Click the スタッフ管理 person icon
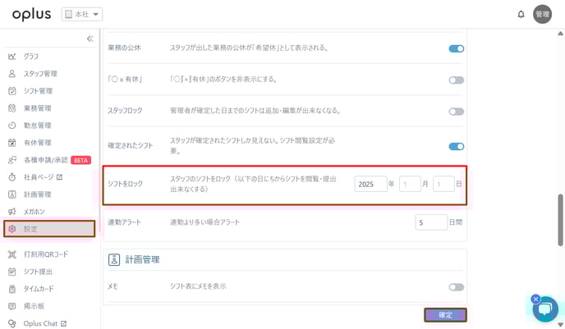The height and width of the screenshot is (329, 565). [x=12, y=74]
